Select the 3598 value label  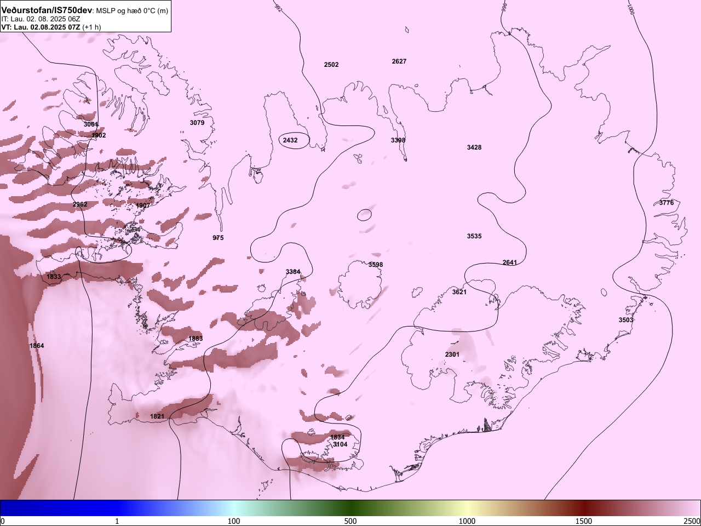pos(376,265)
